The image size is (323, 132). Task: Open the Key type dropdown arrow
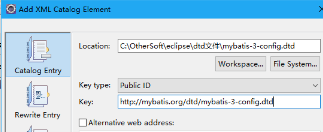(x=315, y=86)
